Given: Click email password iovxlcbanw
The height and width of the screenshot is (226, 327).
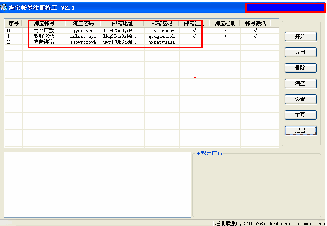Looking at the screenshot, I should pos(162,30).
